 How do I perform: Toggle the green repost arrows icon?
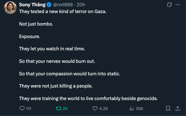point(58,108)
